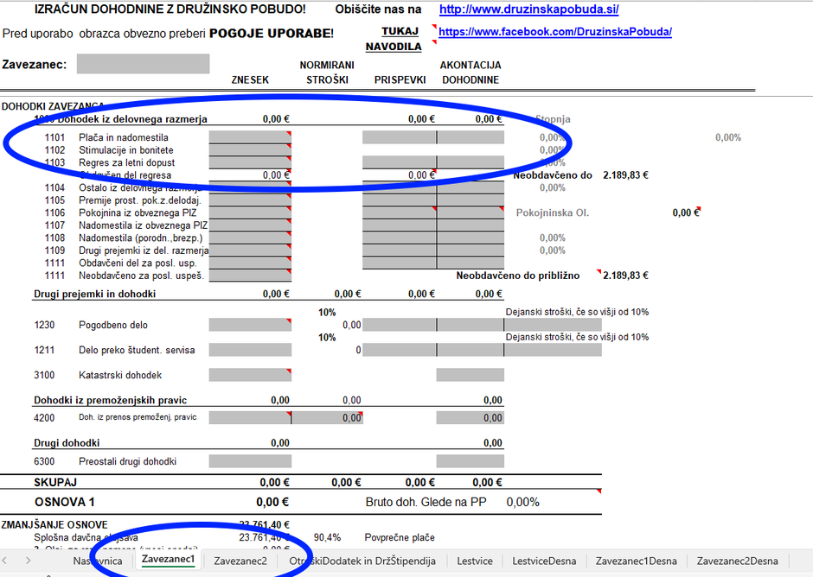
Task: Open the NAVODILA instructions link
Action: tap(393, 47)
